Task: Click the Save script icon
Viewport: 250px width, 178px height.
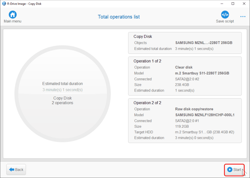Action: (225, 15)
